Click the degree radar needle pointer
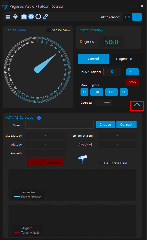Viewport: 147px width, 240px height. coord(45,63)
